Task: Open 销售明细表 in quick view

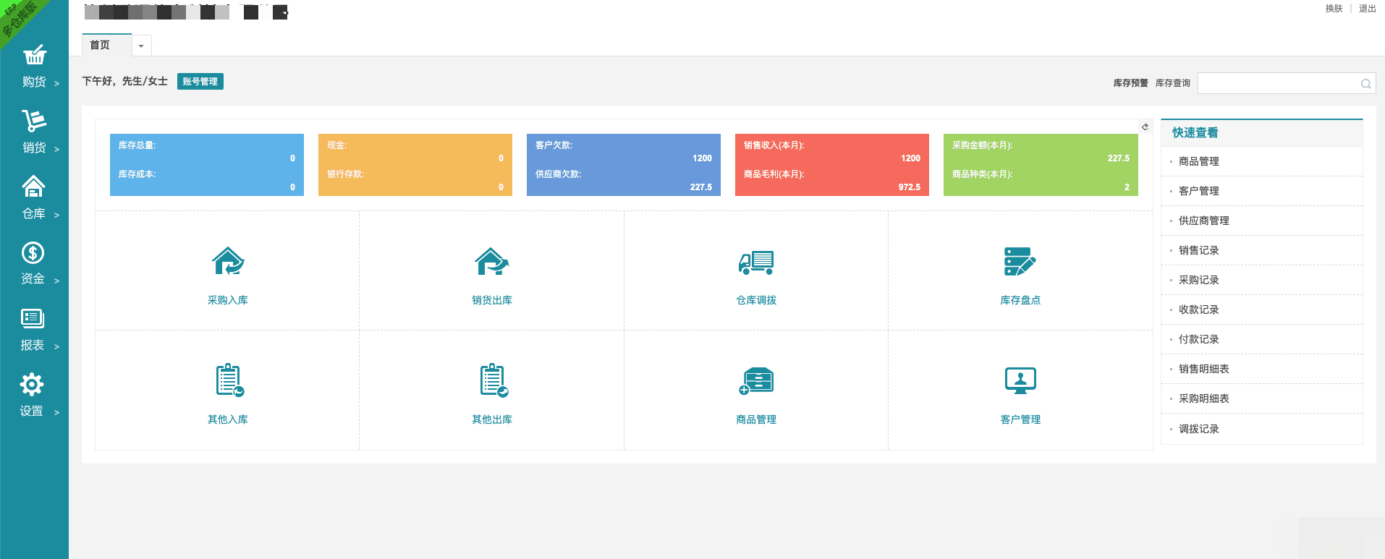Action: 1203,369
